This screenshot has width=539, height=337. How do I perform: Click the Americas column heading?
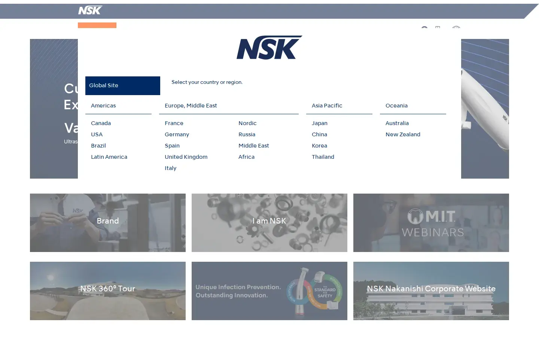(x=103, y=106)
